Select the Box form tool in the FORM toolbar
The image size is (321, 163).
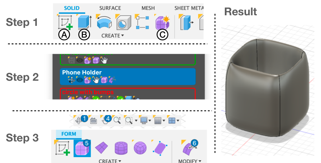(x=82, y=149)
